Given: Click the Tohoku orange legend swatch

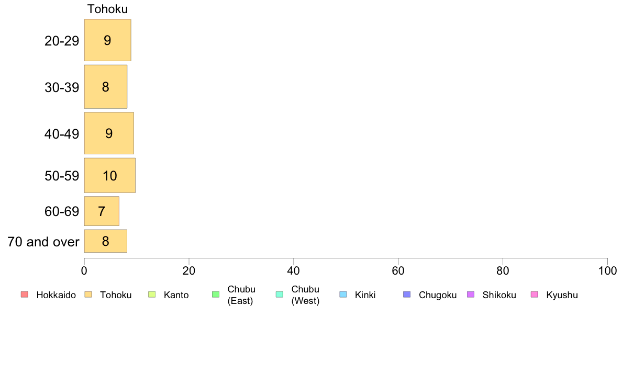Looking at the screenshot, I should pyautogui.click(x=88, y=295).
